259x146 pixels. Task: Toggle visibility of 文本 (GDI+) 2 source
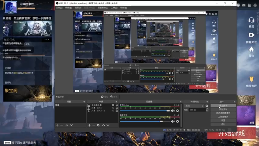point(113,111)
